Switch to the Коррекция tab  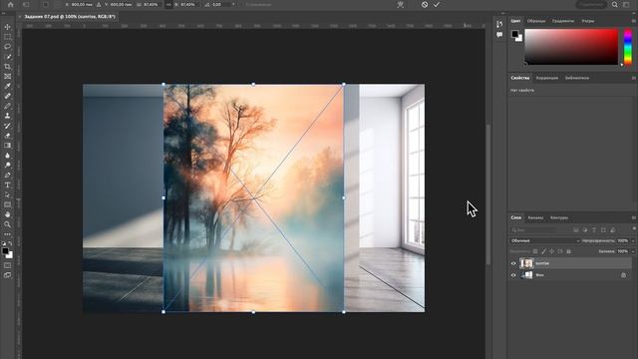coord(547,78)
